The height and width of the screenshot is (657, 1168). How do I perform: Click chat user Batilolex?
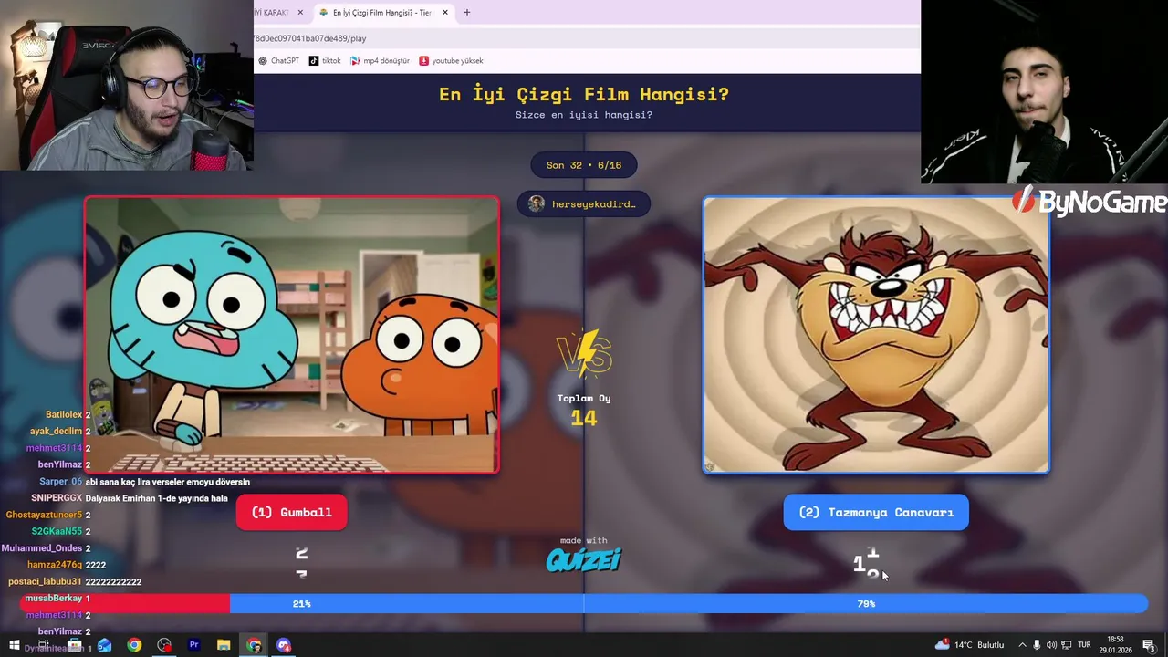pyautogui.click(x=64, y=415)
